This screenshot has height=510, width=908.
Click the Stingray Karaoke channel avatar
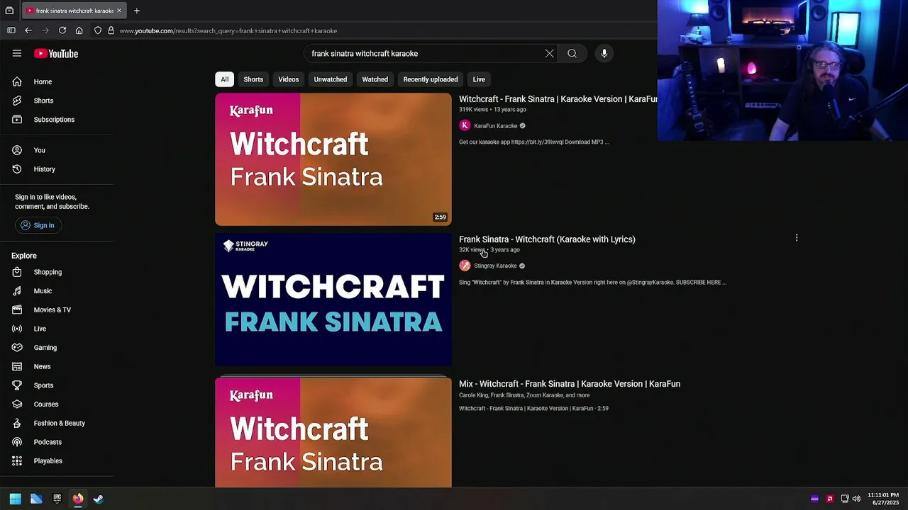[465, 266]
